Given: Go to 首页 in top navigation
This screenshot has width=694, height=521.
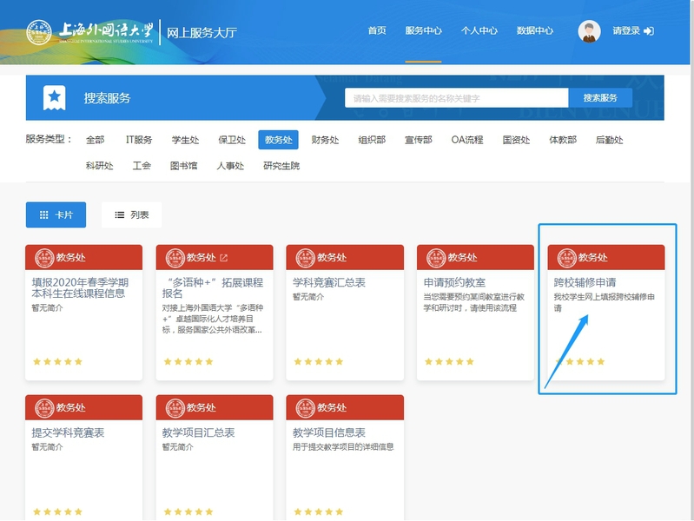Looking at the screenshot, I should click(x=377, y=31).
